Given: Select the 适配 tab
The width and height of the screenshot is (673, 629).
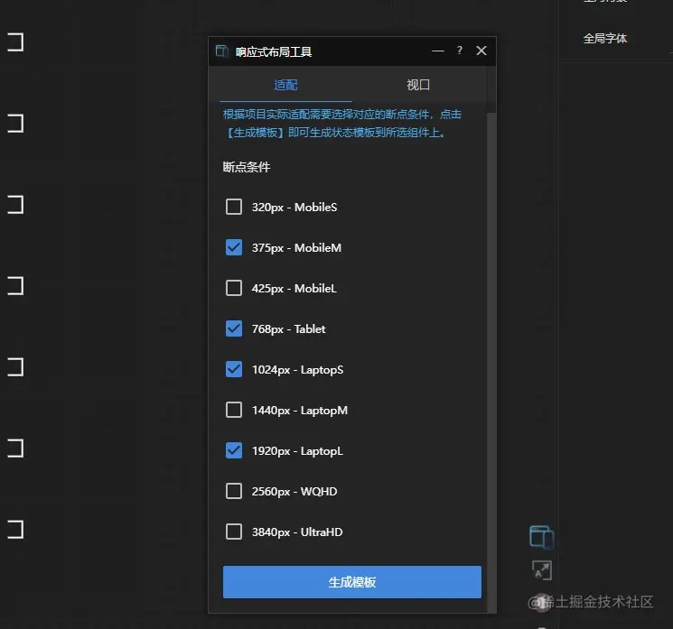Looking at the screenshot, I should pos(285,85).
